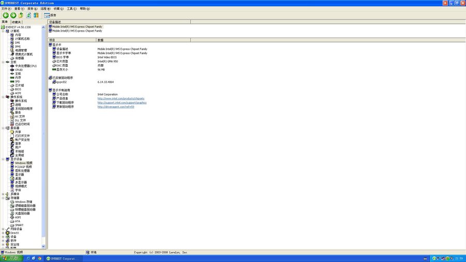Expand the 多媒体 tree node

3,194
